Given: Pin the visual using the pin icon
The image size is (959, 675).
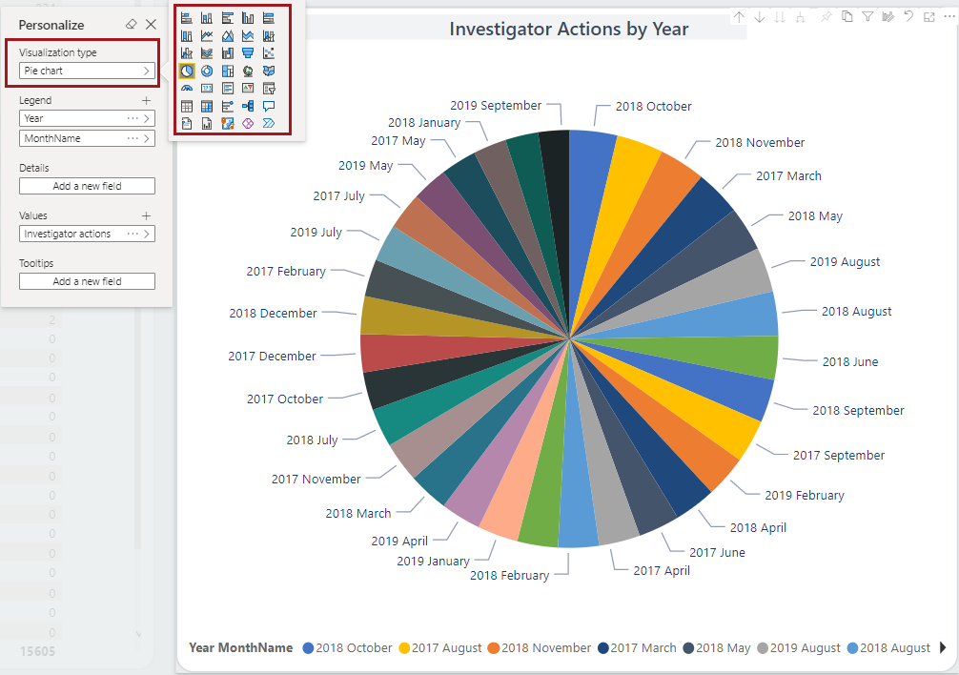Looking at the screenshot, I should [x=827, y=16].
